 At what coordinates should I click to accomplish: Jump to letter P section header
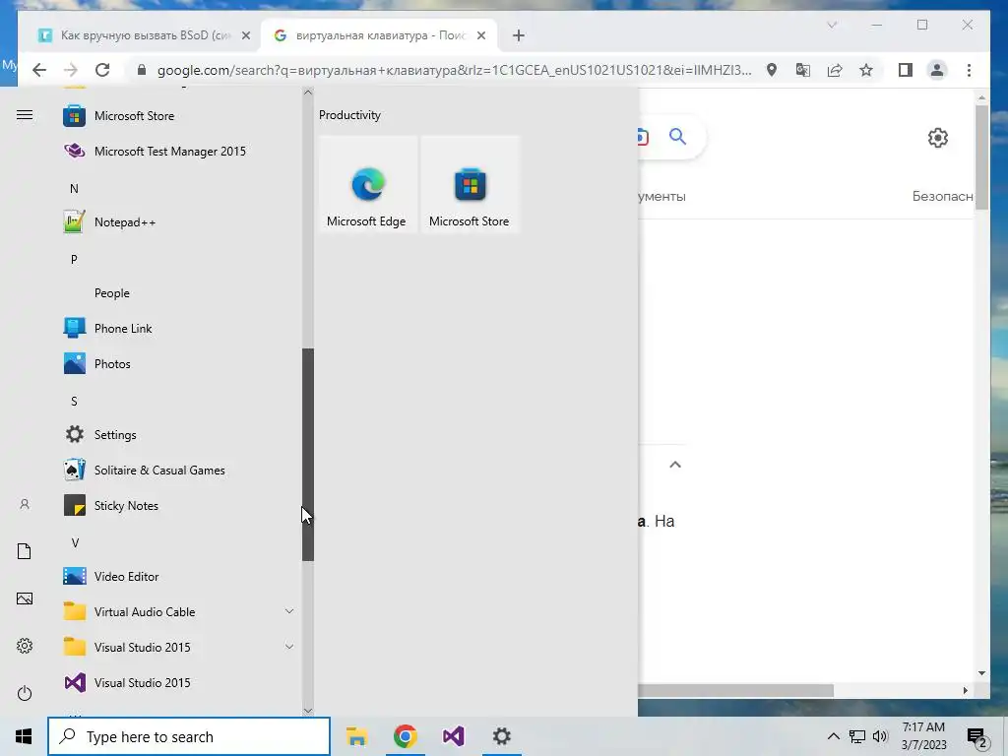[x=74, y=260]
